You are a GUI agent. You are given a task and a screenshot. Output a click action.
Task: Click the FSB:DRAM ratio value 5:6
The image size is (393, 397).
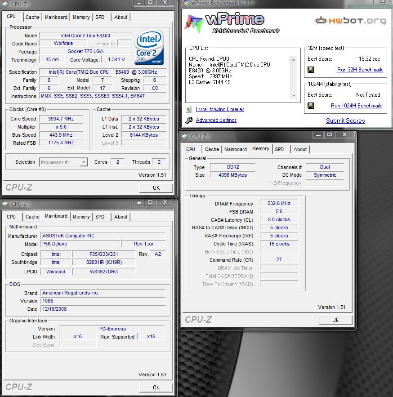(279, 211)
